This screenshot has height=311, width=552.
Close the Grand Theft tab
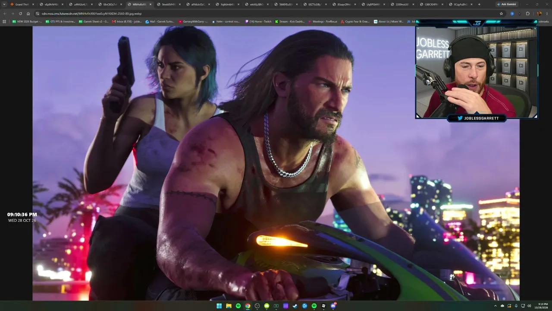(x=33, y=4)
